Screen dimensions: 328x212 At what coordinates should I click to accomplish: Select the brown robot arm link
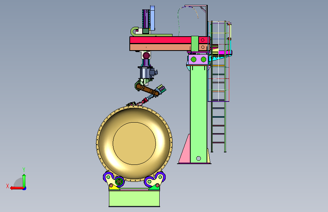click(148, 89)
